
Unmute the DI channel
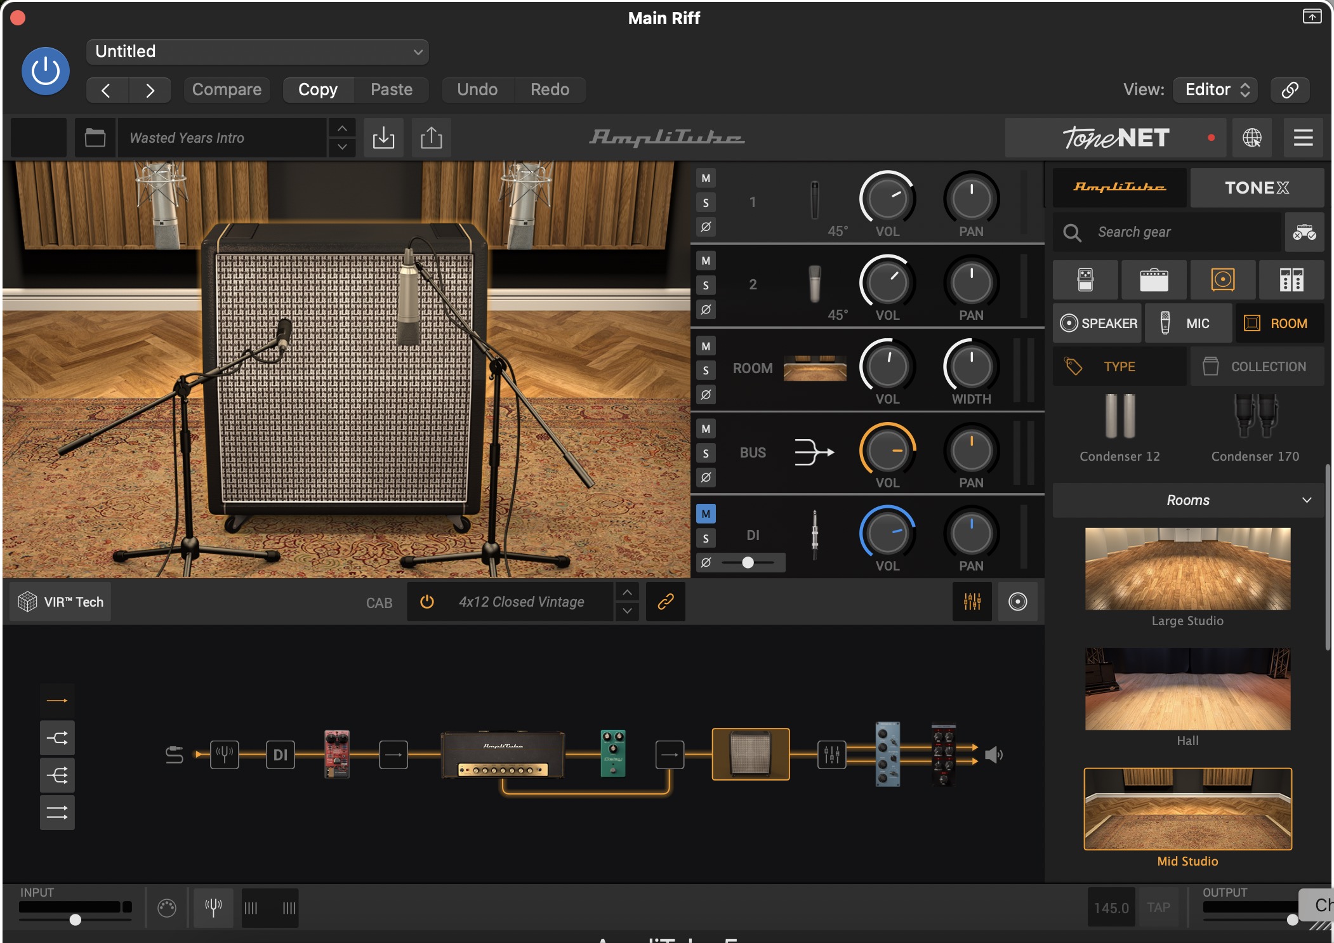(706, 514)
